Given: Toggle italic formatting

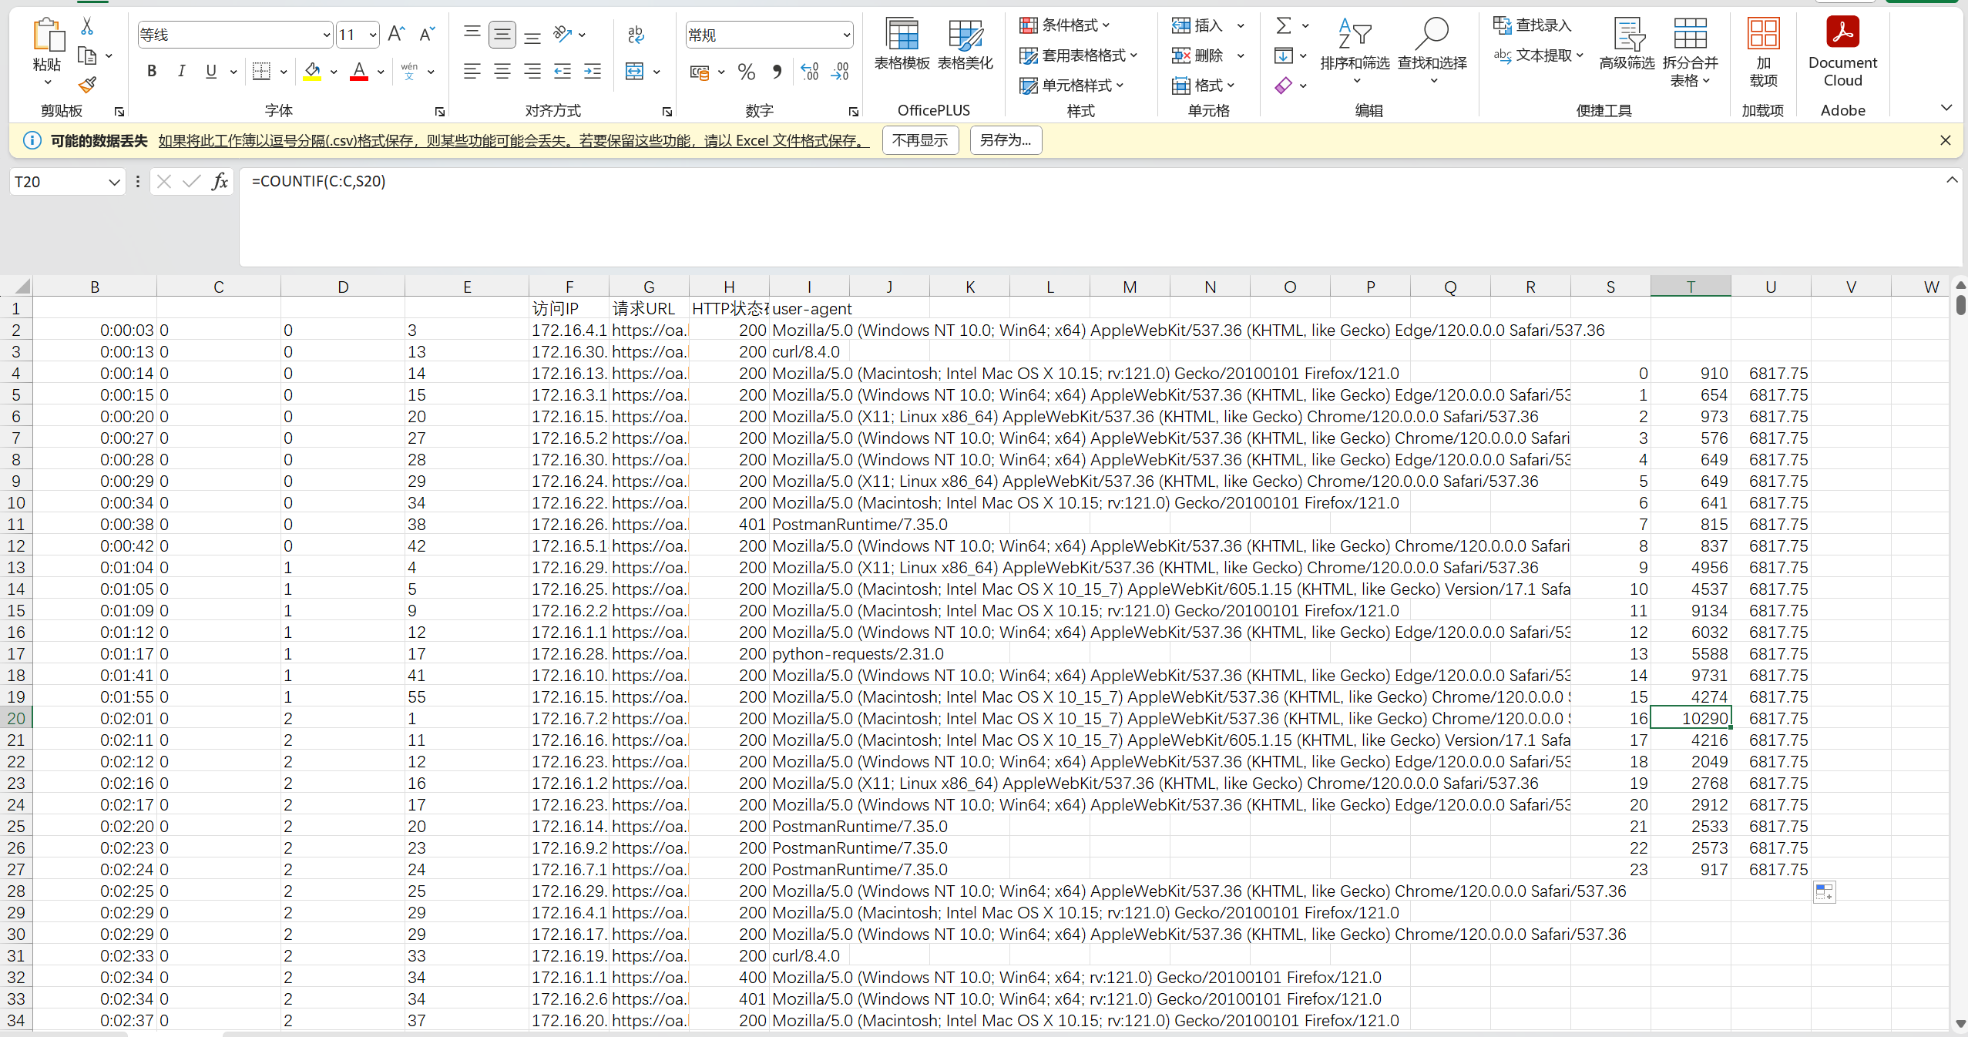Looking at the screenshot, I should pos(181,72).
